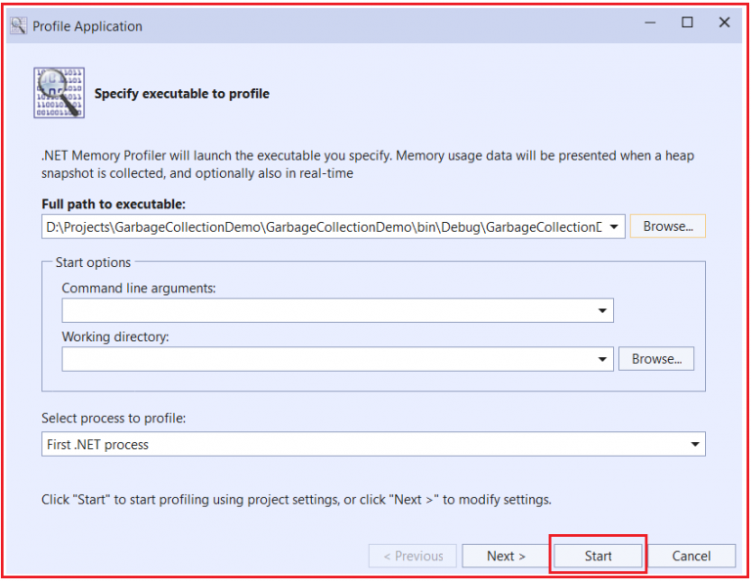This screenshot has height=581, width=751.
Task: Expand the executable path dropdown arrow
Action: click(x=614, y=227)
